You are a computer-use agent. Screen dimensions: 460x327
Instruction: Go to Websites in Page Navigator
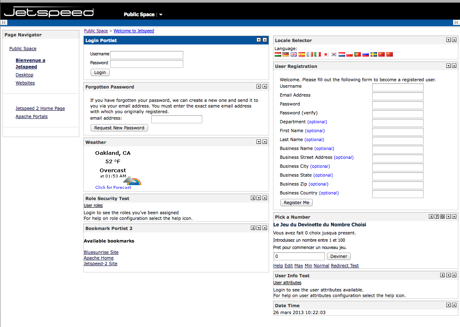[x=25, y=83]
